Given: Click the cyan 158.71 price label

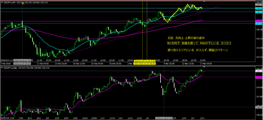Looking at the screenshot, I should [259, 12].
